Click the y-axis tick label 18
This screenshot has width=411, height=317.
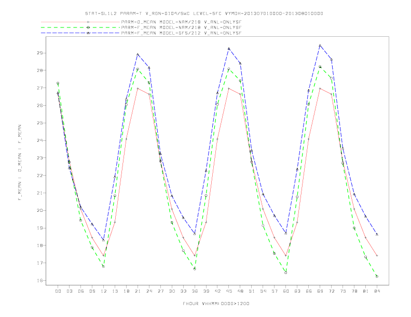tap(40, 246)
